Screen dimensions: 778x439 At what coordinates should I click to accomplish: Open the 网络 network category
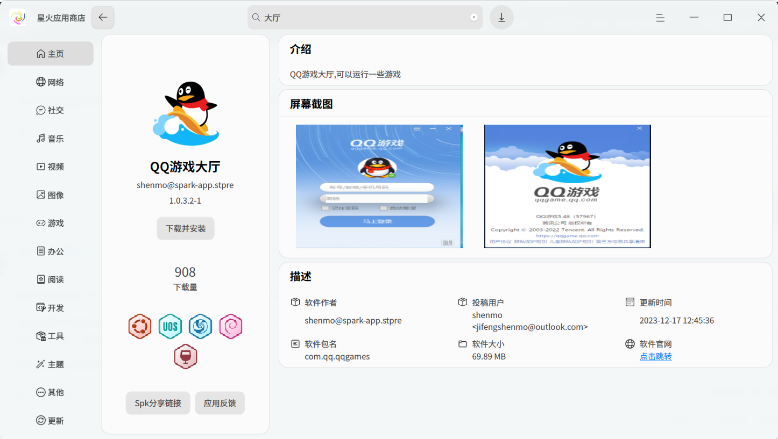point(51,82)
